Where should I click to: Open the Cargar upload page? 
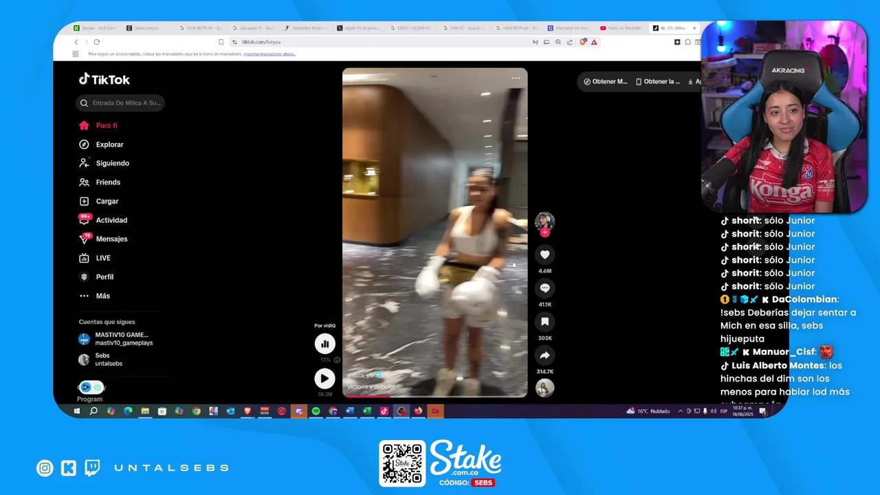[x=98, y=201]
